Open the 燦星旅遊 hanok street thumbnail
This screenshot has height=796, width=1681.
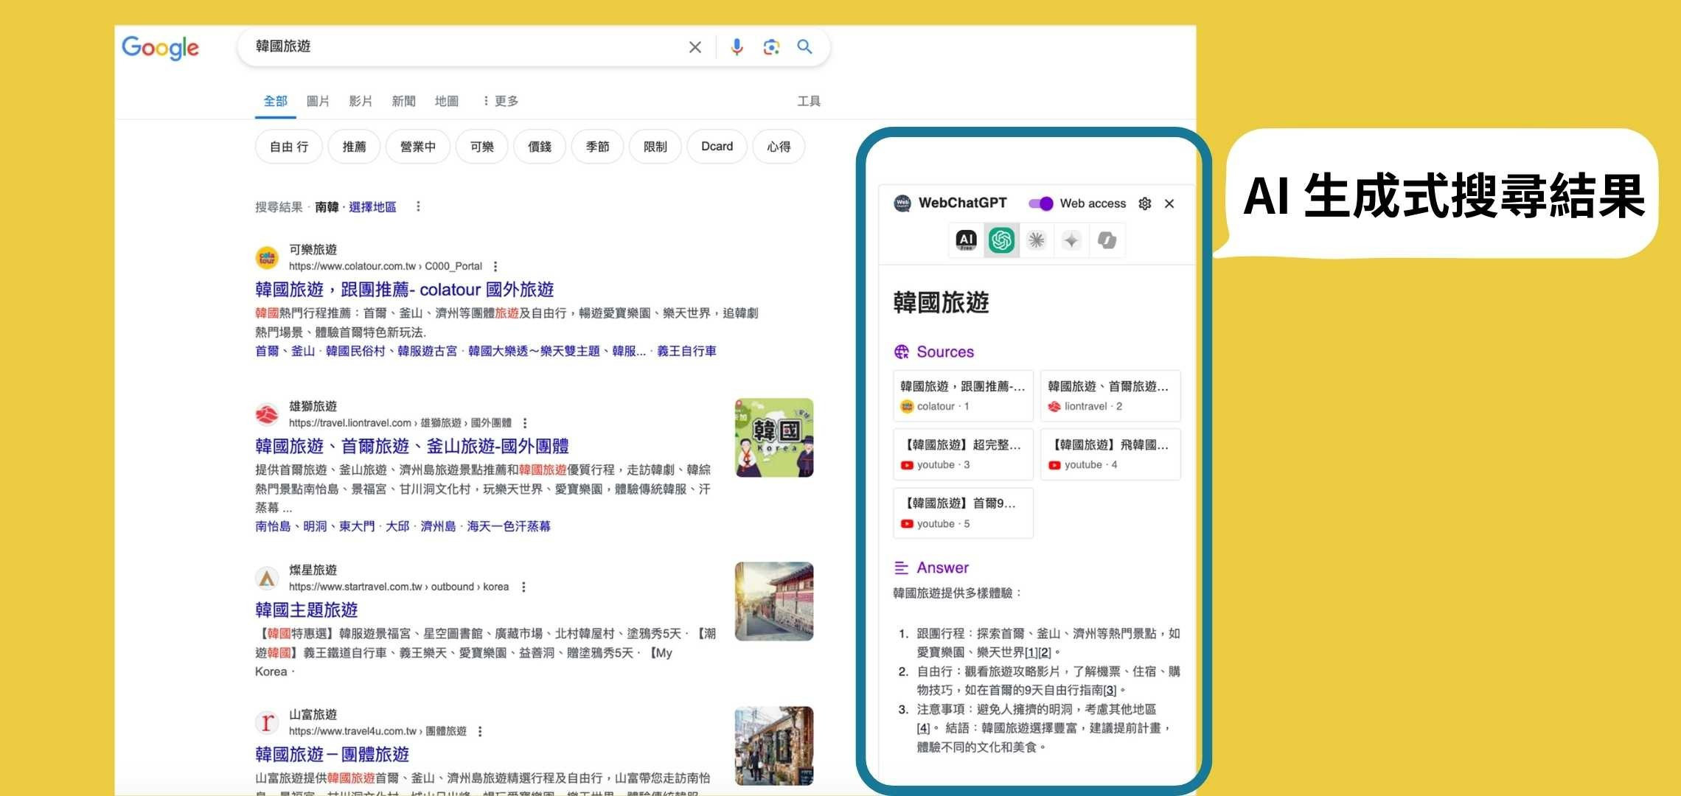pyautogui.click(x=774, y=601)
